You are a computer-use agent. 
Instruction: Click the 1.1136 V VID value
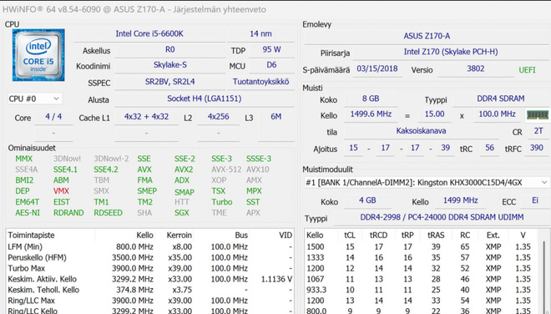pos(276,279)
